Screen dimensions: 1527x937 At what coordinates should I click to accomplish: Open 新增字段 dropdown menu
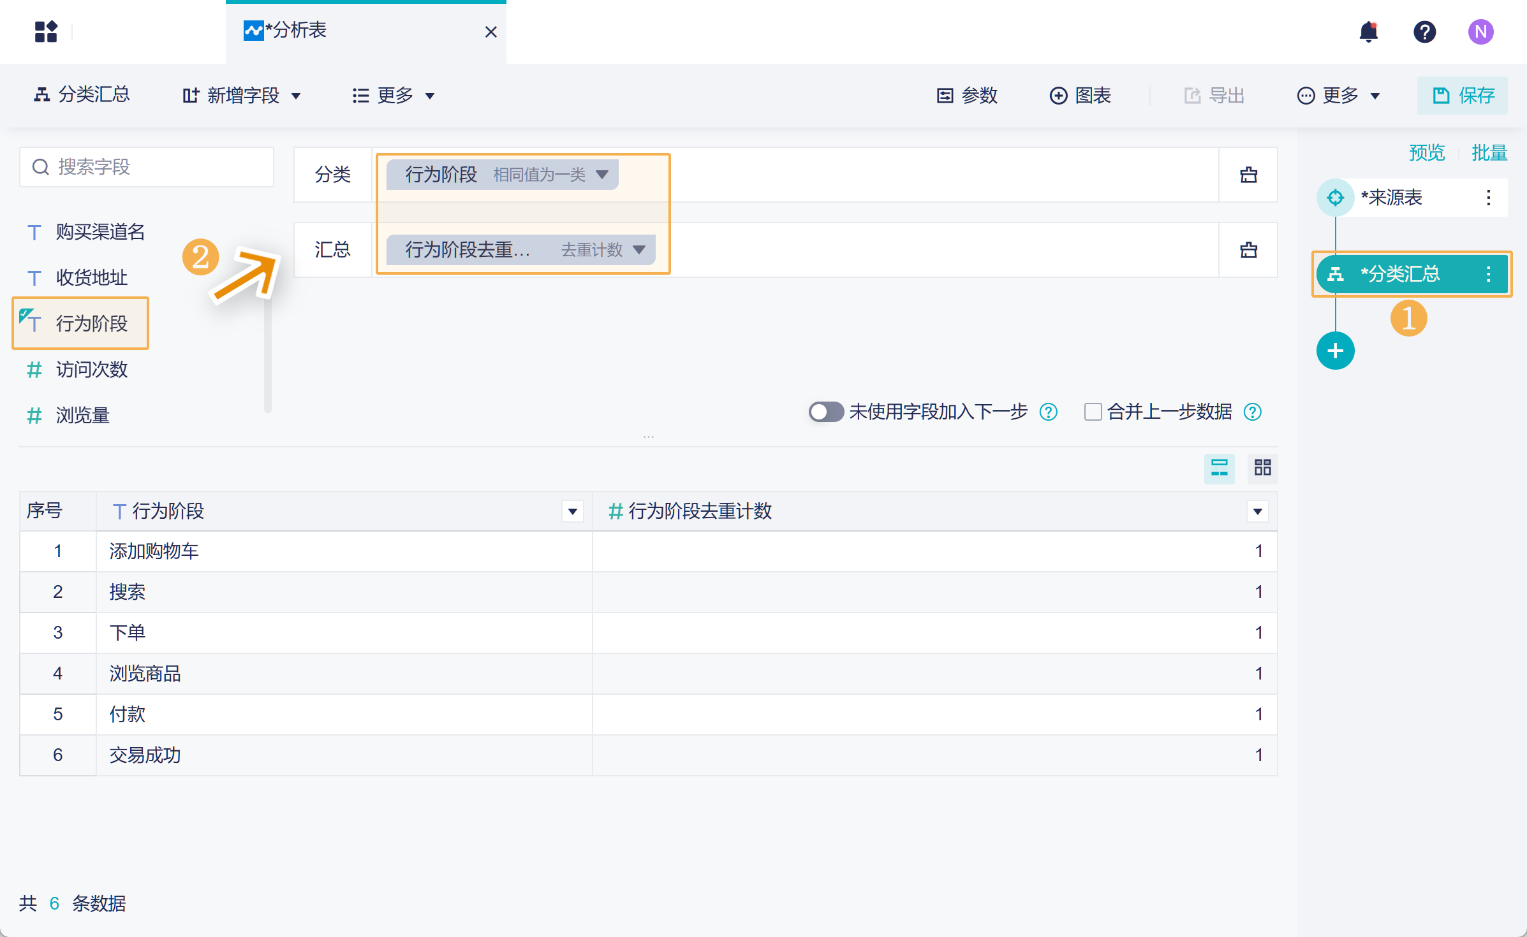242,96
